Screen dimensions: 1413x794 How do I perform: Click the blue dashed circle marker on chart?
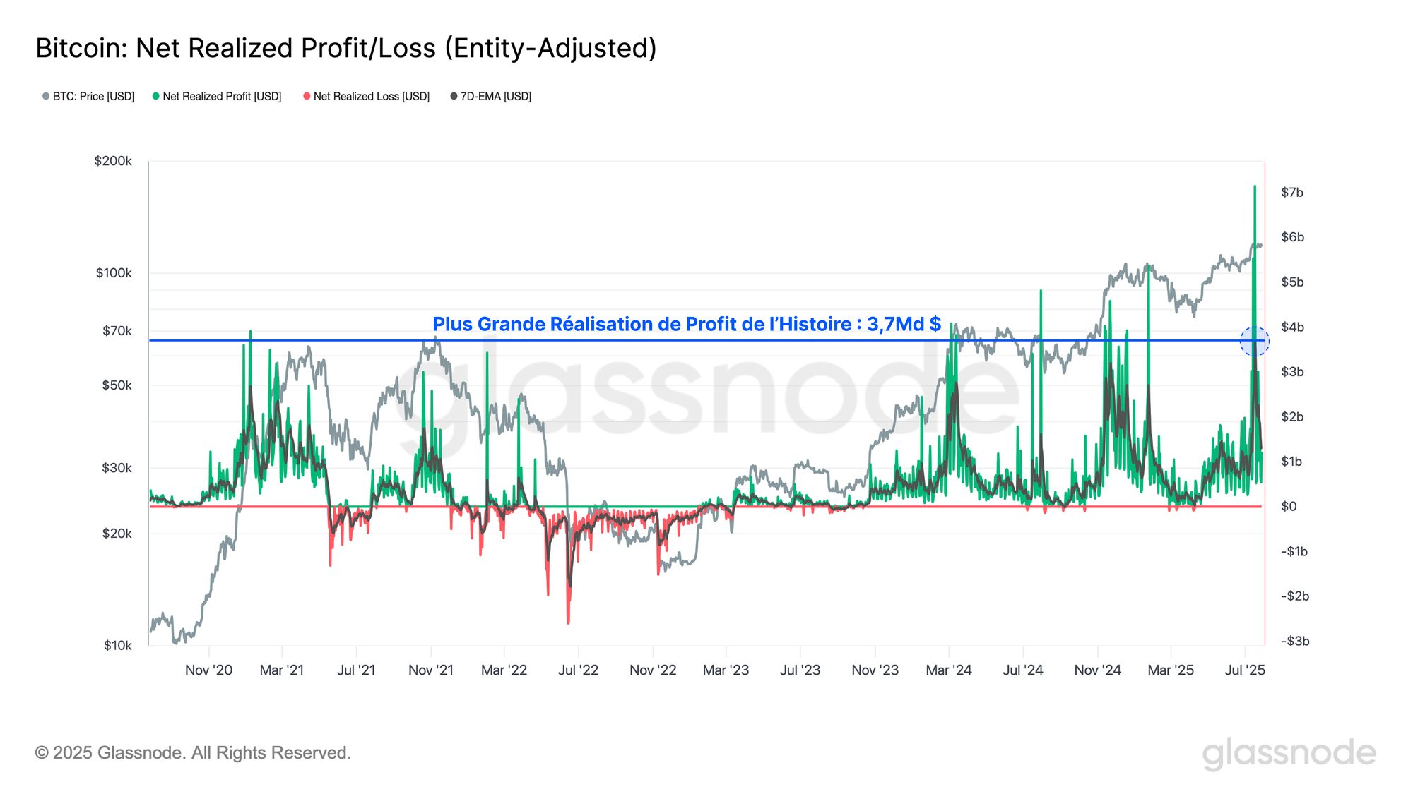pyautogui.click(x=1255, y=342)
